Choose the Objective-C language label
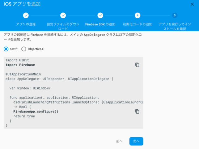Screen dimensions: 199x149 tap(36, 49)
